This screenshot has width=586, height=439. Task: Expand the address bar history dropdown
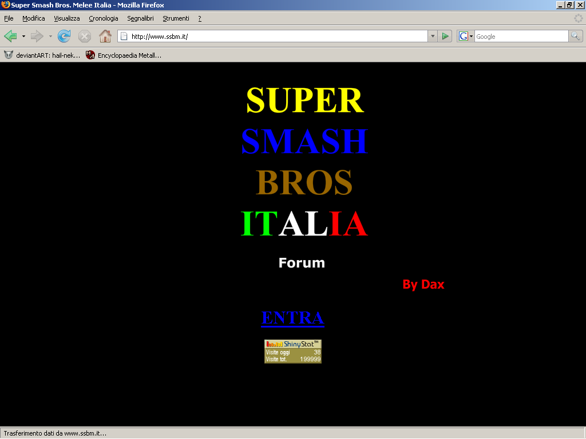[x=433, y=36]
